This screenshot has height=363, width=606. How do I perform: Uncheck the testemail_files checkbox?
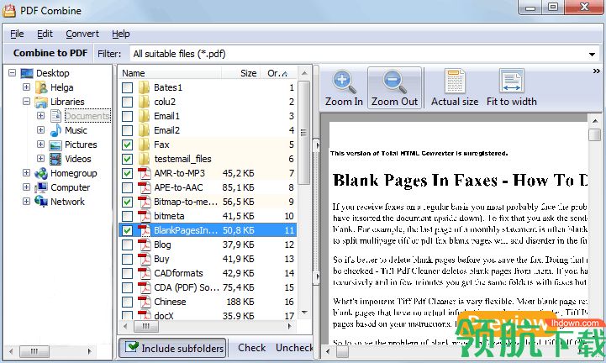click(127, 160)
